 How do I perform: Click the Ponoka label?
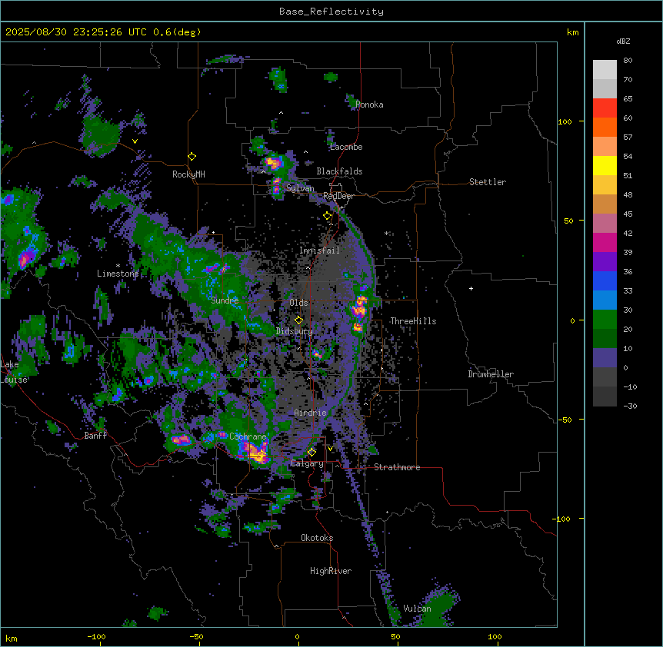[369, 105]
